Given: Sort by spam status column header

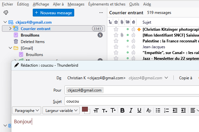Looking at the screenshot, I should point(134,22).
